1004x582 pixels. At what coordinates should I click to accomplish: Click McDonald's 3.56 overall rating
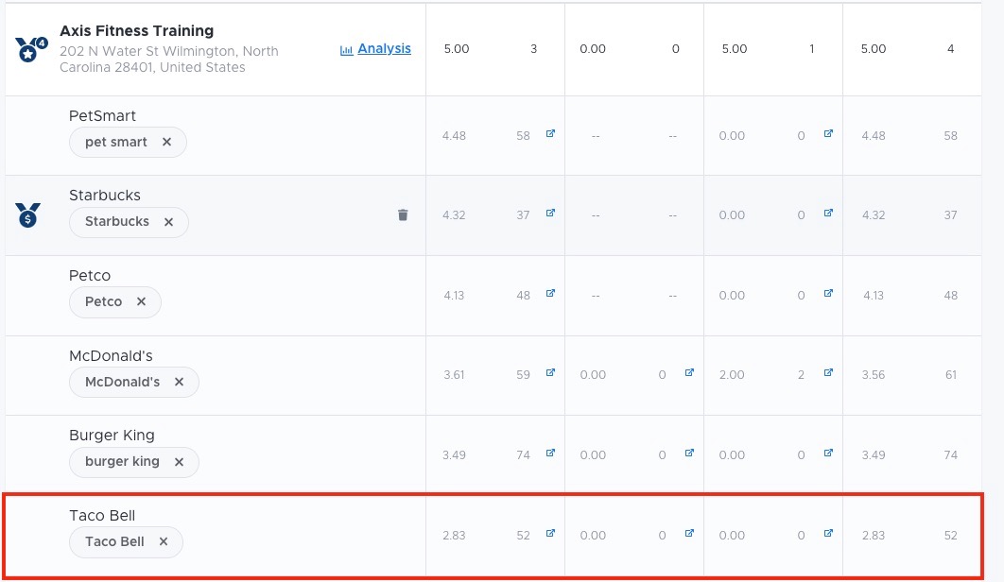tap(874, 375)
